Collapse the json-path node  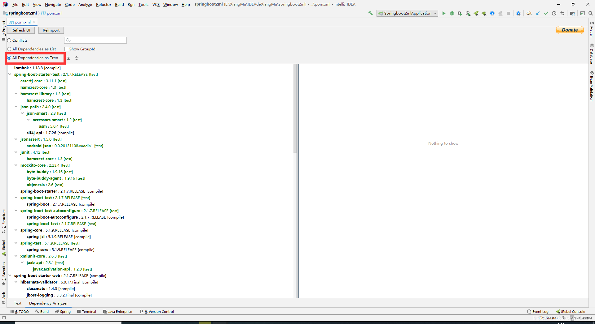point(16,107)
